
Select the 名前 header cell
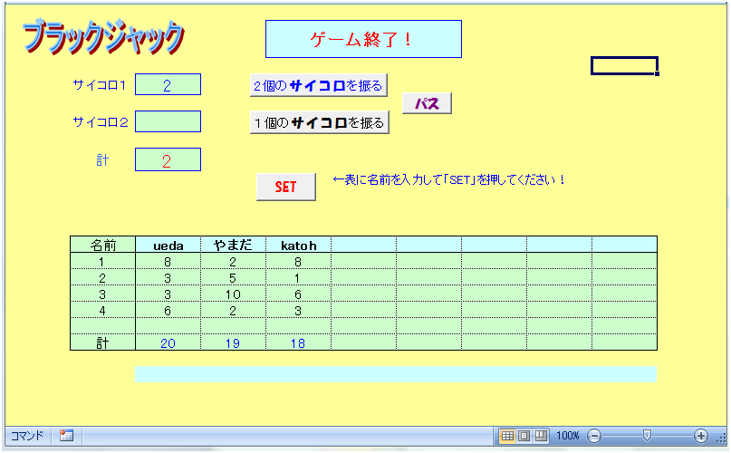coord(102,245)
